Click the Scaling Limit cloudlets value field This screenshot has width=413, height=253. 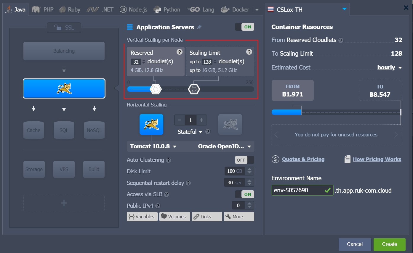pyautogui.click(x=207, y=62)
